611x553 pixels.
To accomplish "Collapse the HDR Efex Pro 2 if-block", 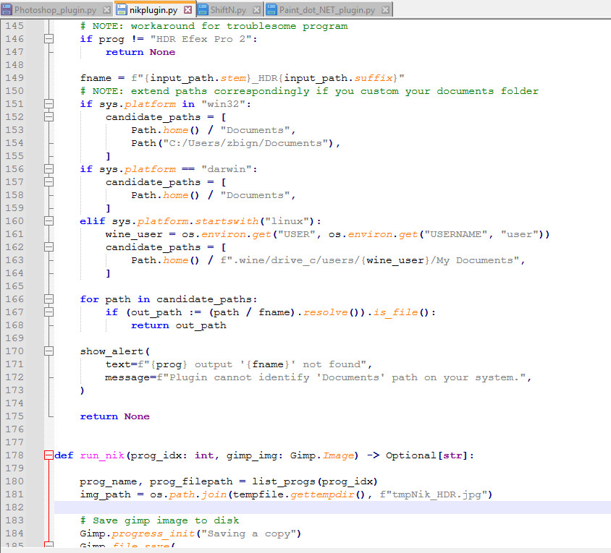I will coord(49,39).
